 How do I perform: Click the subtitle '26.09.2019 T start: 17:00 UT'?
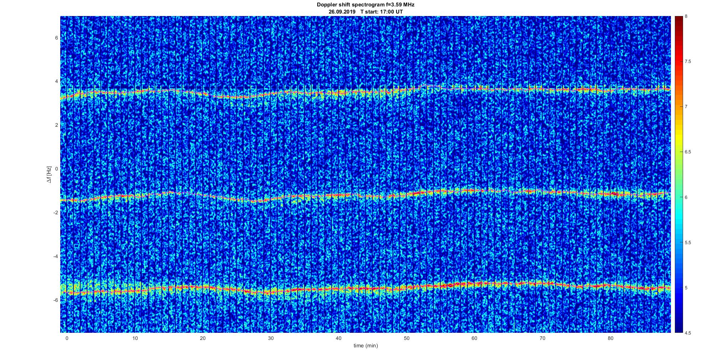pos(365,12)
